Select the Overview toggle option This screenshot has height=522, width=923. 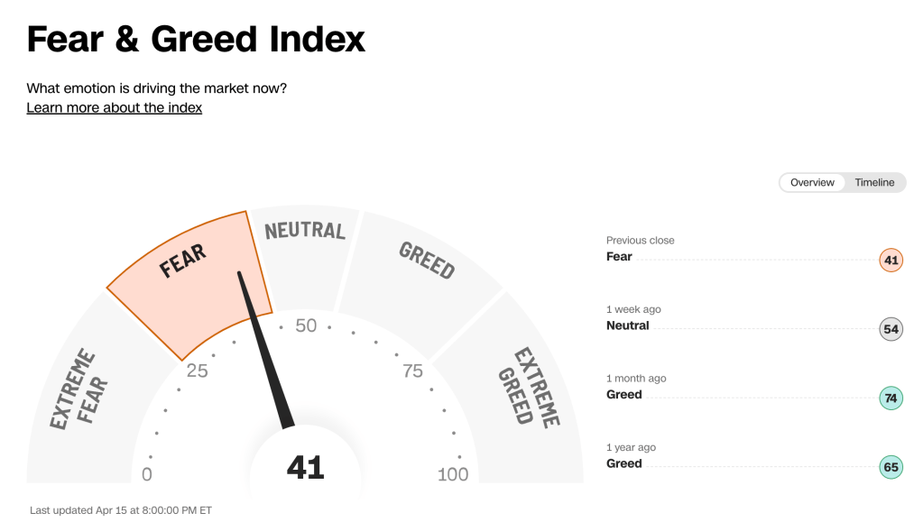click(812, 183)
